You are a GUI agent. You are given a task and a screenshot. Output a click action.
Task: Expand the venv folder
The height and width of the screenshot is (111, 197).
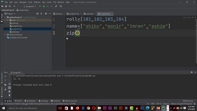click(7, 20)
